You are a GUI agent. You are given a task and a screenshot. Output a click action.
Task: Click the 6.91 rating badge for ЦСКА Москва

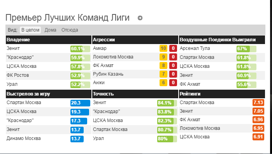coord(258,137)
